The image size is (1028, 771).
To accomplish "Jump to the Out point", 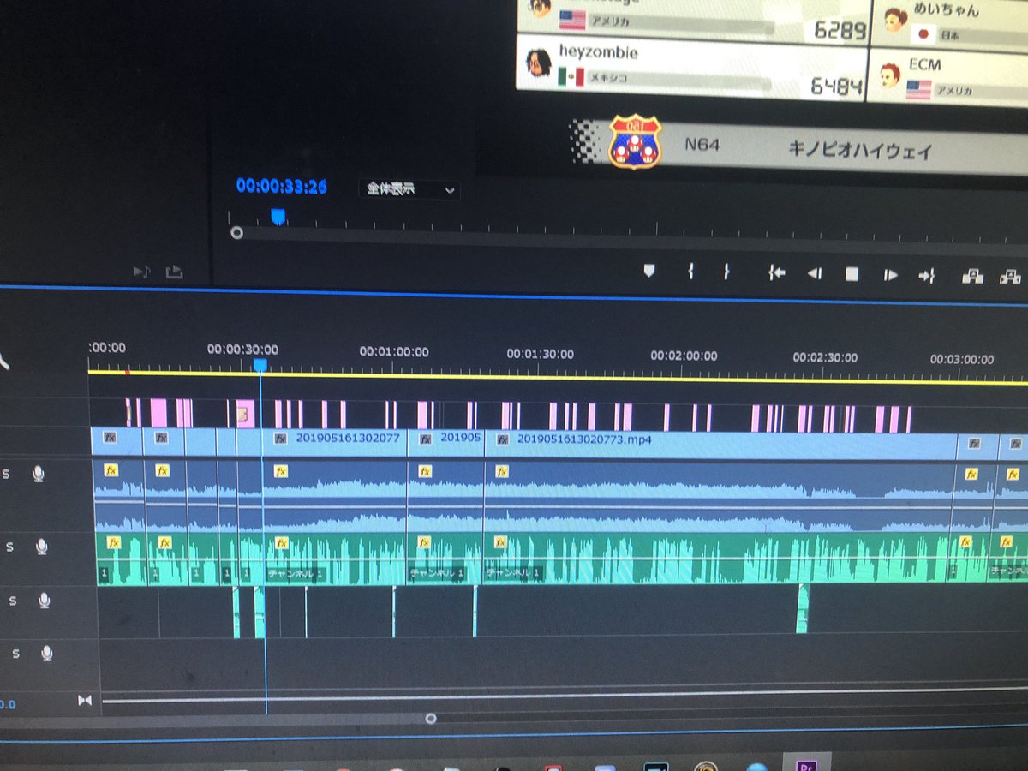I will [x=926, y=275].
